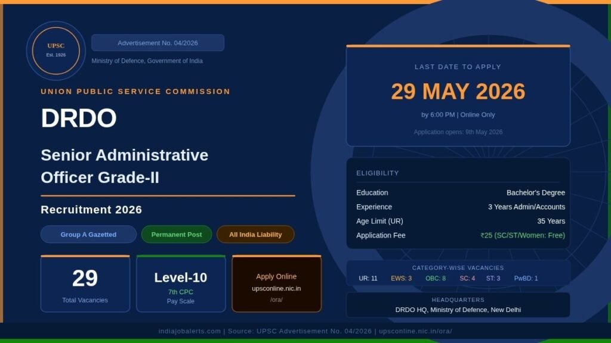Open the upsconline.nic.in link
The height and width of the screenshot is (343, 611).
tap(276, 289)
